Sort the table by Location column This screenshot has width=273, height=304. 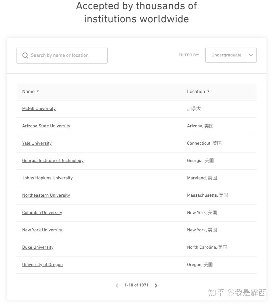pyautogui.click(x=198, y=91)
